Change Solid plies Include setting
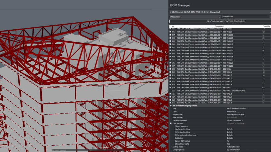 pyautogui.click(x=230, y=138)
